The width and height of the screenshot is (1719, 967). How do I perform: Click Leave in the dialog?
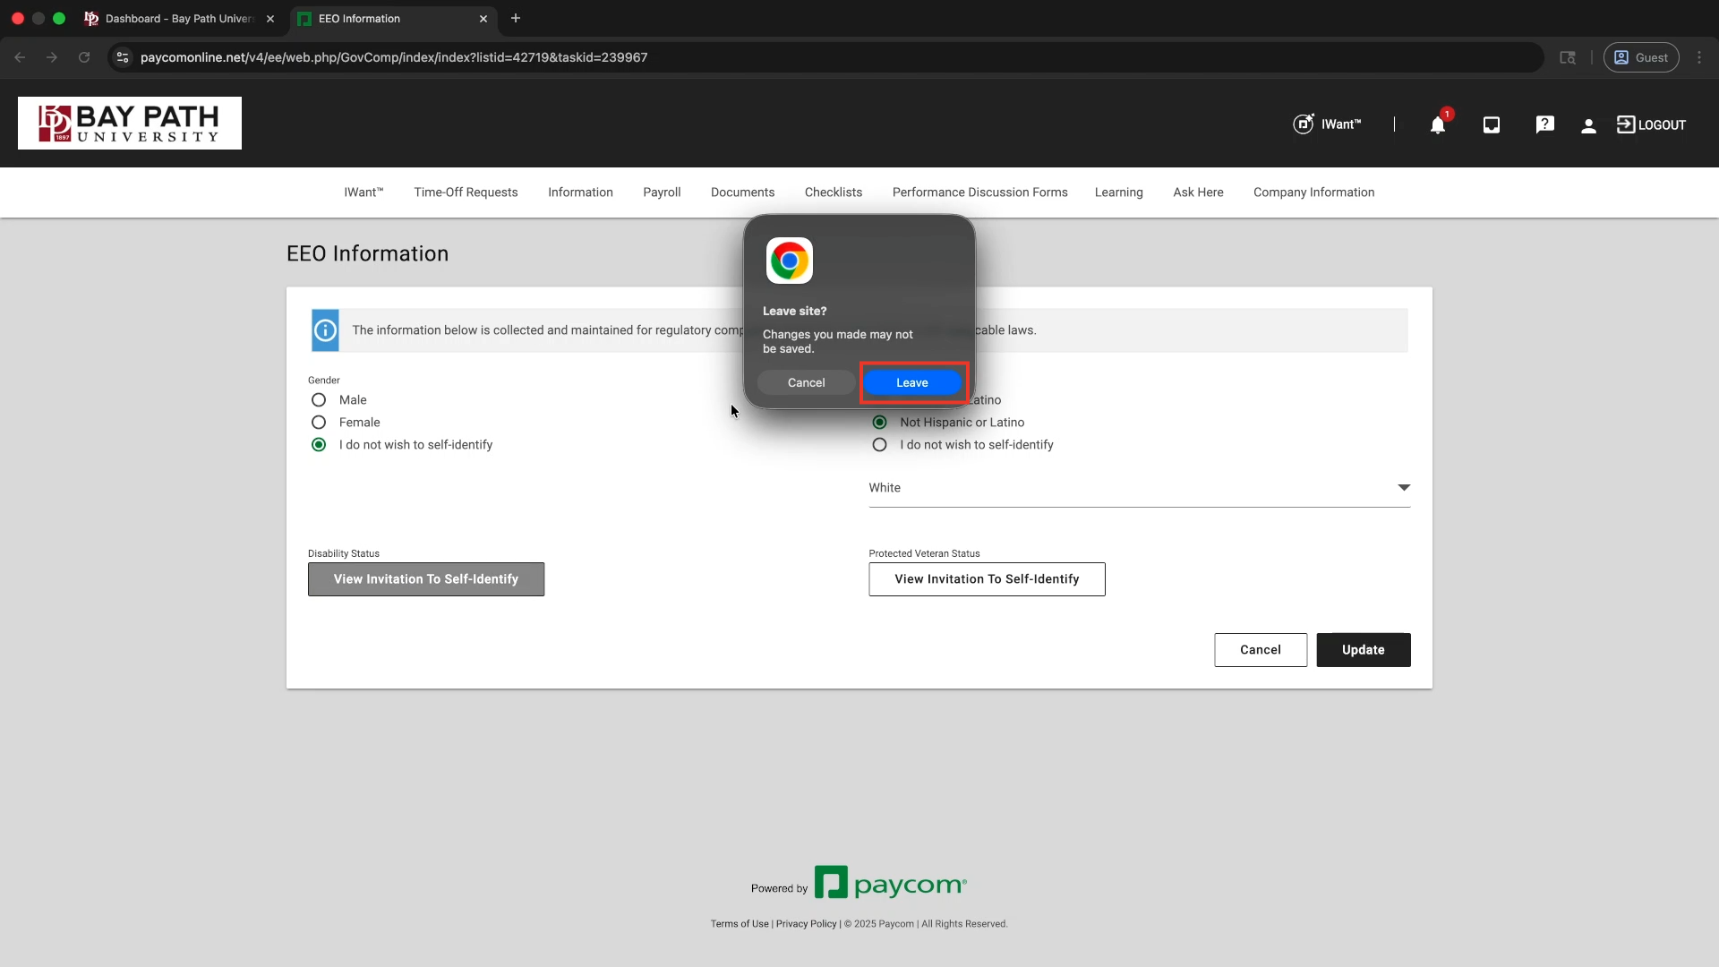tap(911, 383)
